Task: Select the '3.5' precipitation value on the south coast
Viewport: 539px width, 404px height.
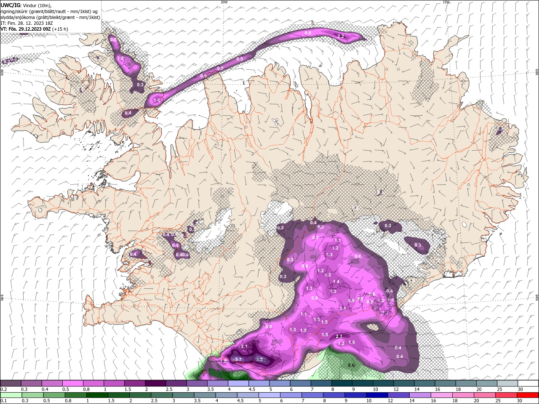Action: coord(259,359)
